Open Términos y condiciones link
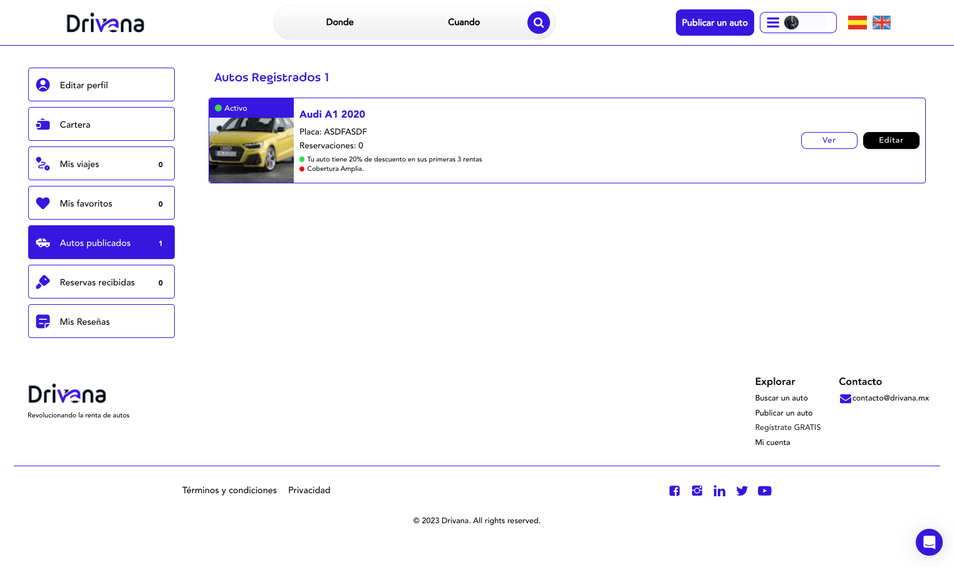The image size is (954, 567). coord(229,490)
